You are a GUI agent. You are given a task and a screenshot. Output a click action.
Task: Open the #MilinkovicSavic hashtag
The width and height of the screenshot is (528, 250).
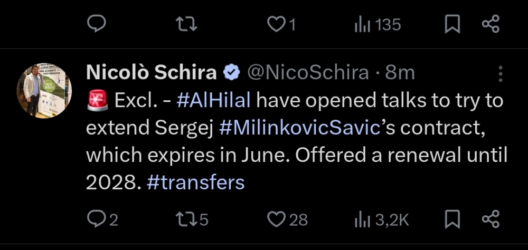coord(299,128)
